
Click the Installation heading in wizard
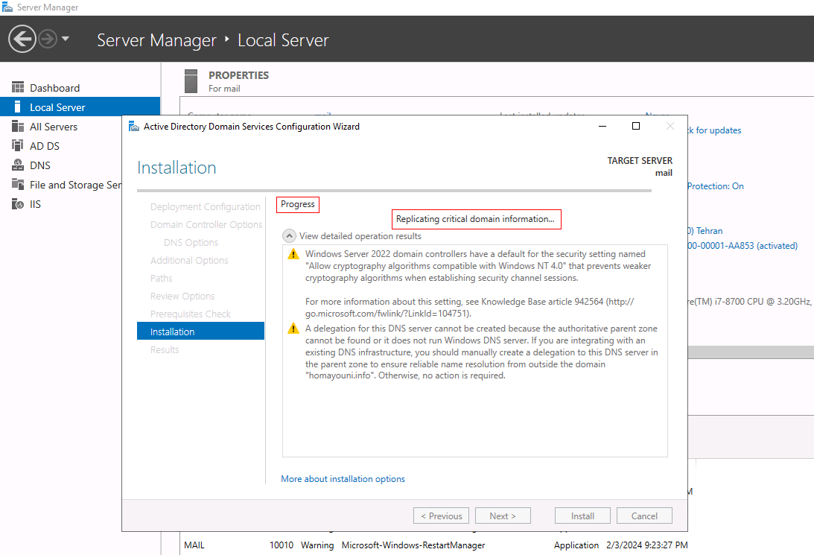[177, 168]
